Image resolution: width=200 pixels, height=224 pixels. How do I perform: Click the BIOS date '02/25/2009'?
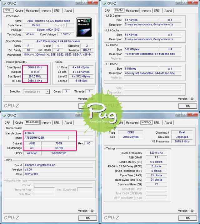click(x=58, y=174)
